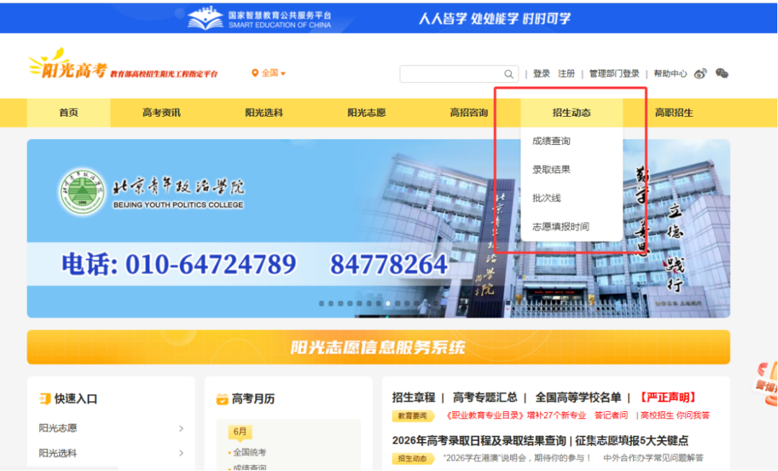Screen dimensions: 778x471
Task: Open 2026年高考录取日程及录取结果查询 headline
Action: [479, 441]
